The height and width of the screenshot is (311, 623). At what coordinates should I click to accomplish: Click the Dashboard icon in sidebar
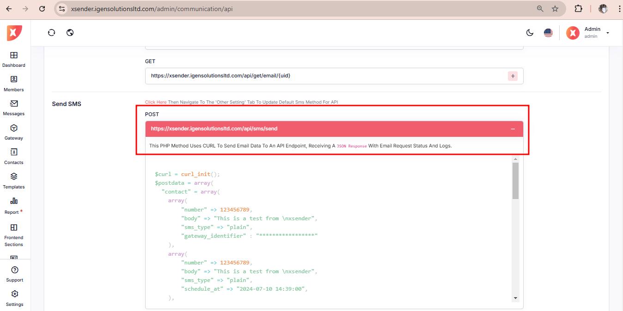click(x=14, y=55)
